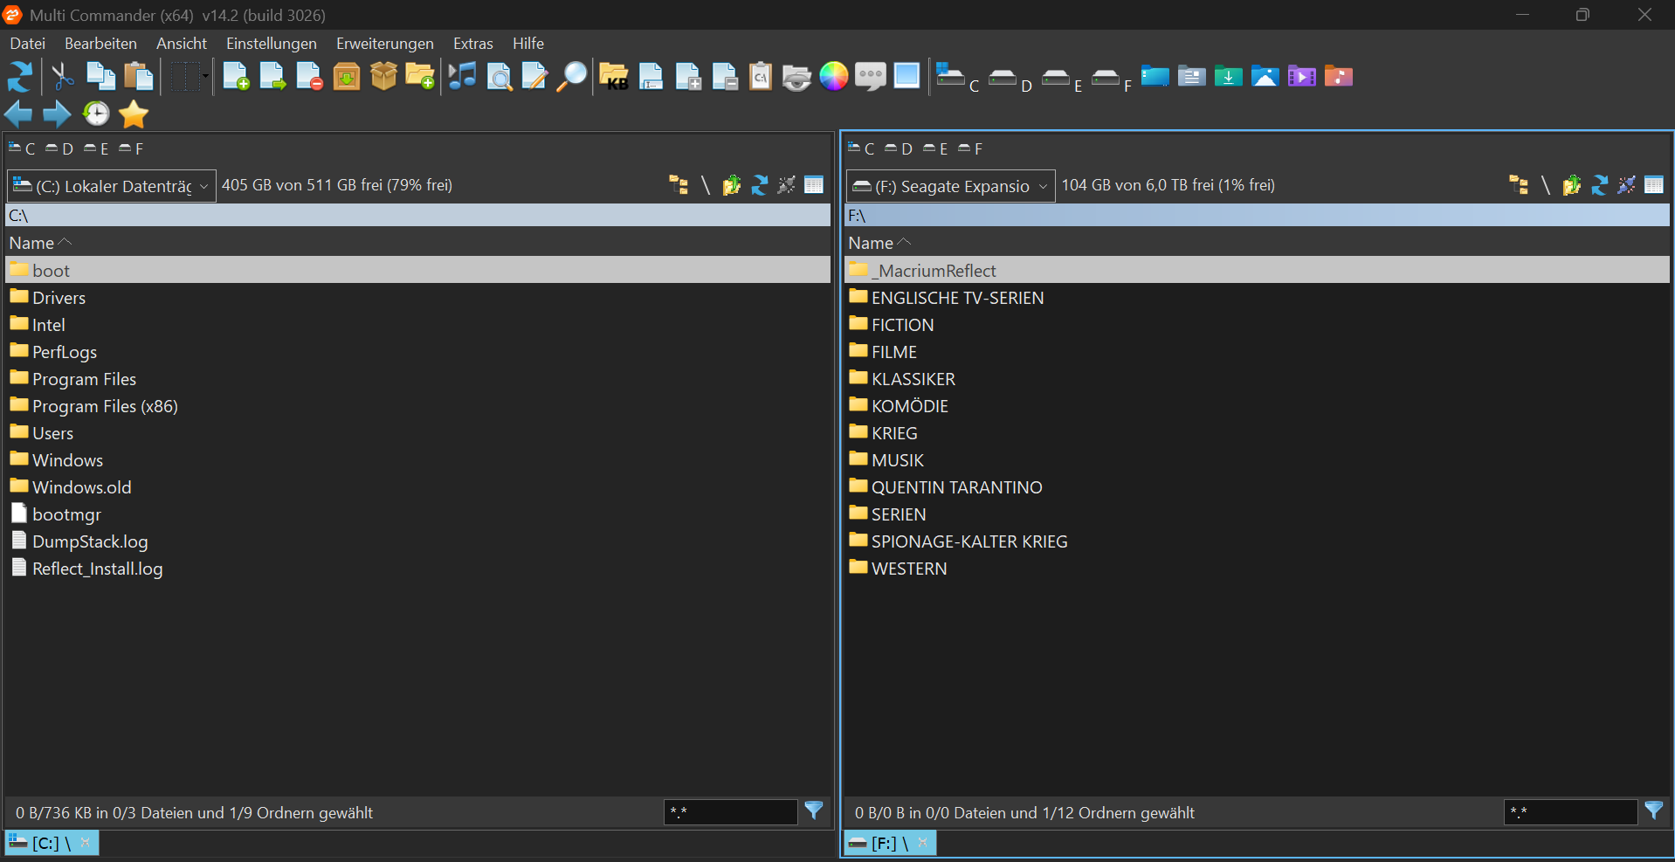Select the QUENTIN TARANTINO folder
The height and width of the screenshot is (862, 1675).
tap(1257, 487)
